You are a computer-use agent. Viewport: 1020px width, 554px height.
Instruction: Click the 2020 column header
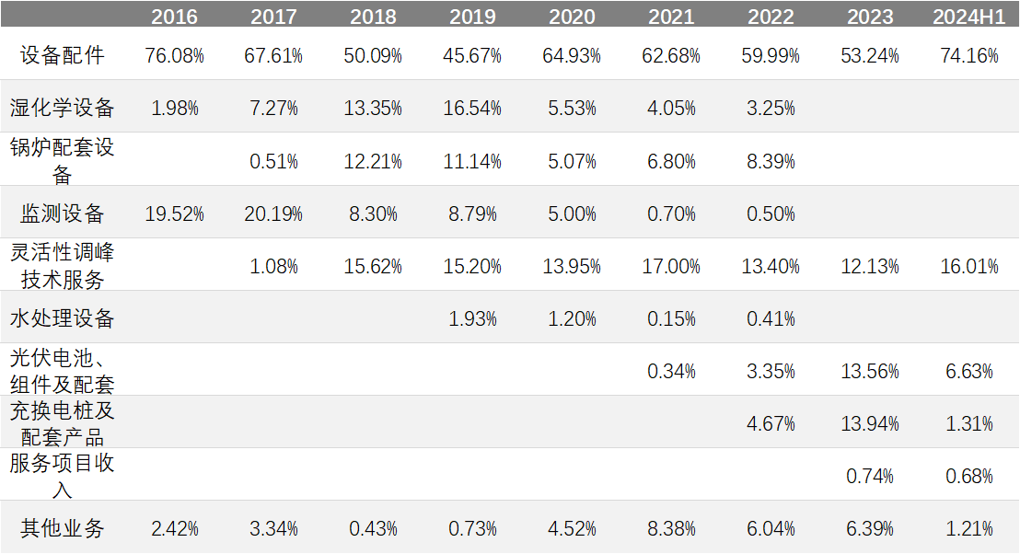572,17
